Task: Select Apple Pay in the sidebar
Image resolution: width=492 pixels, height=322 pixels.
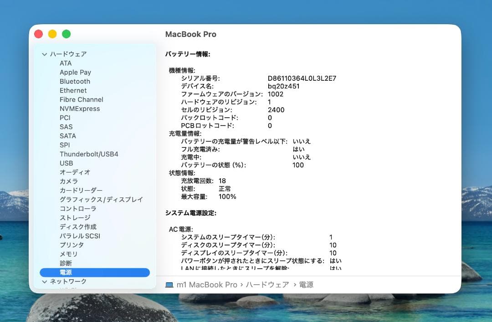Action: [75, 72]
